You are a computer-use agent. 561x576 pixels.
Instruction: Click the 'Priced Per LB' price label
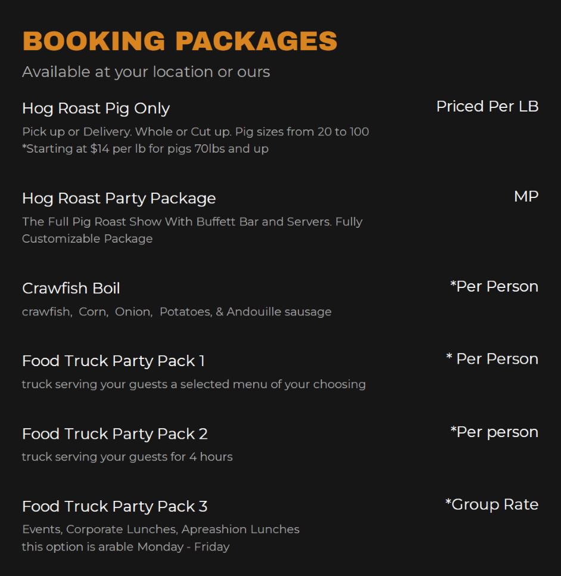487,107
